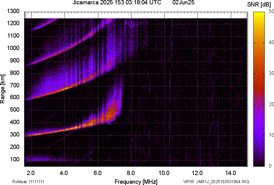Viewport: 274px width, 185px height.
Task: Click colorbar tick value 30
Action: (x=272, y=73)
